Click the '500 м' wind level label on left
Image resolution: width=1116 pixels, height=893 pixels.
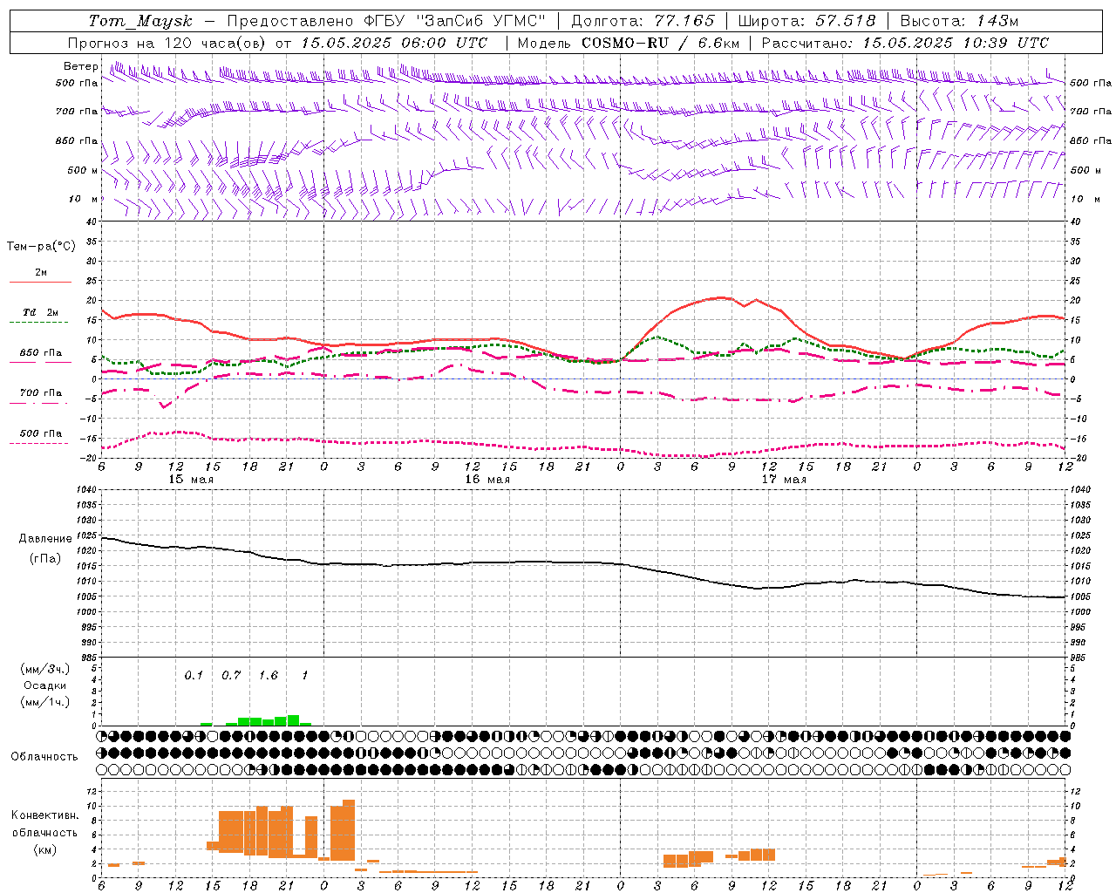click(83, 170)
